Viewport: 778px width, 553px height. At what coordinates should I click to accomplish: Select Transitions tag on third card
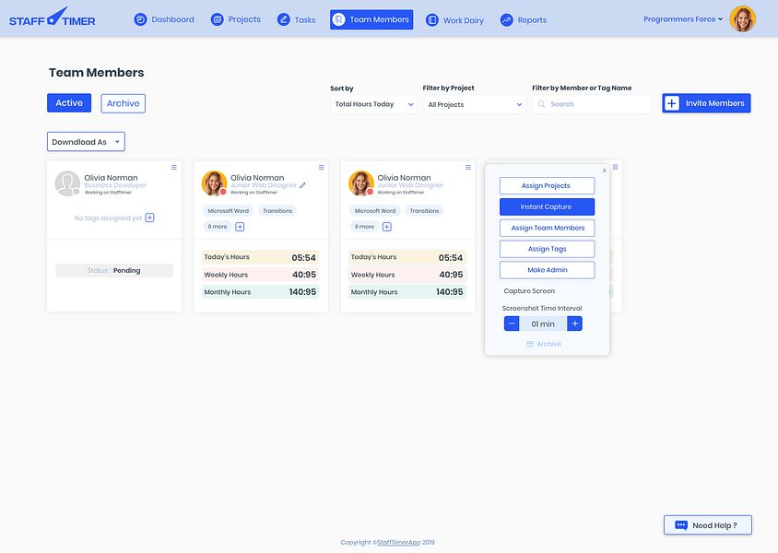(424, 211)
